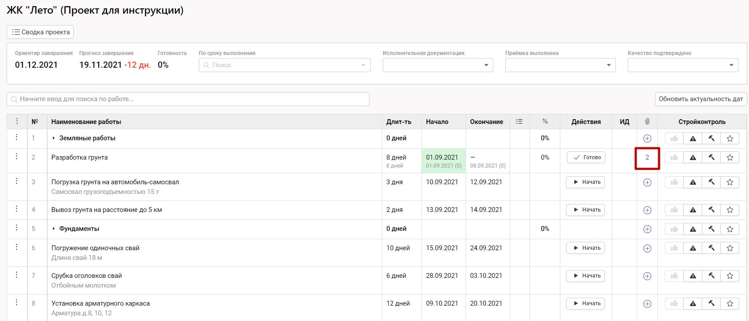
Task: Open Исполнительная документация dropdown
Action: [437, 65]
